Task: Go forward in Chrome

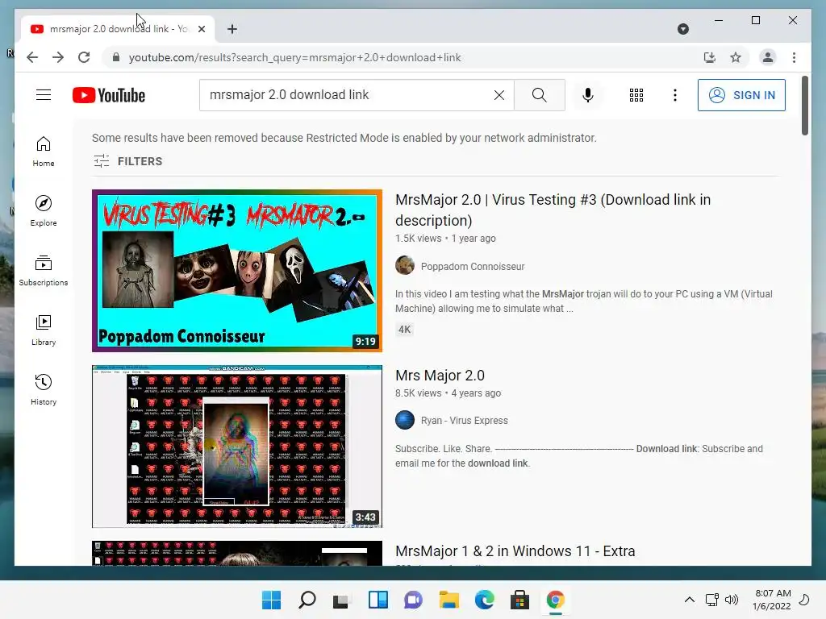Action: [x=58, y=57]
